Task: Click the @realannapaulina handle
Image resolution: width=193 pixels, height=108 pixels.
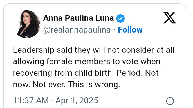Action: [x=77, y=30]
